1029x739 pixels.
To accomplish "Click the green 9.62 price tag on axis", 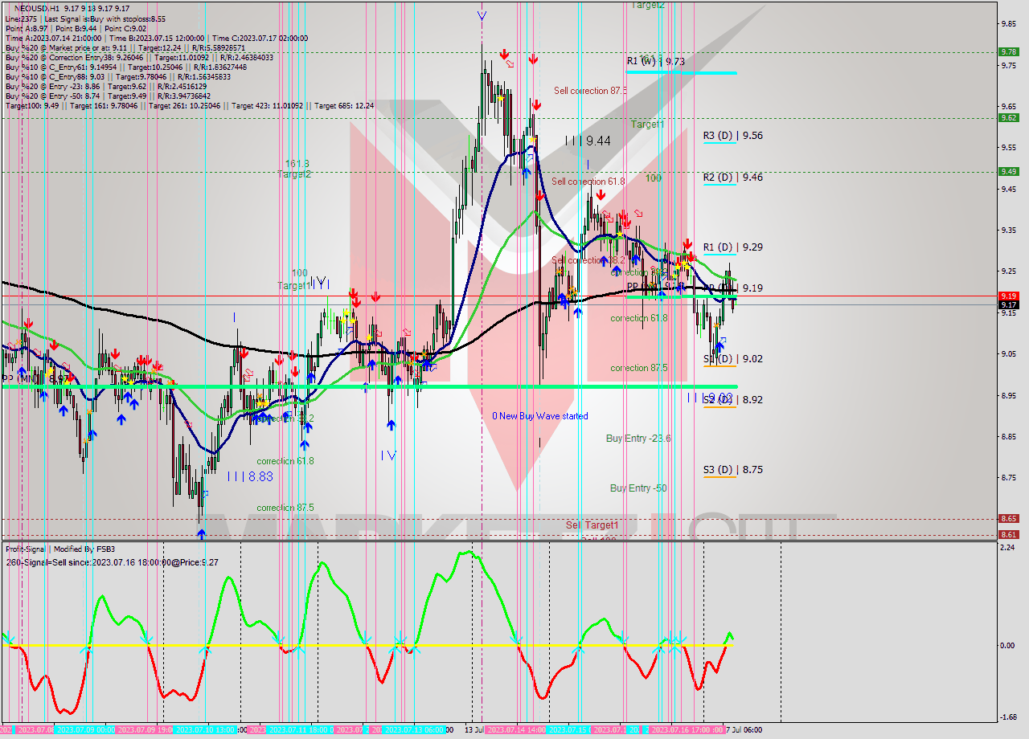I will tap(1009, 117).
